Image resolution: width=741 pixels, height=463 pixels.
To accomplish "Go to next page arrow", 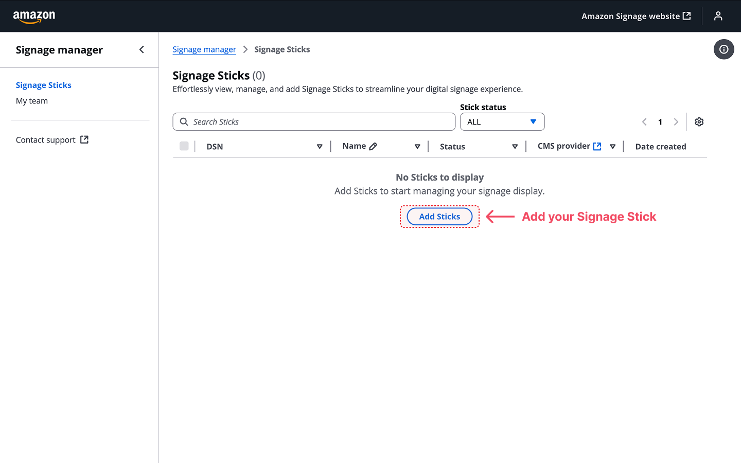I will click(676, 122).
